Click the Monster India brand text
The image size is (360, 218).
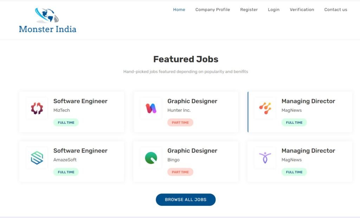click(x=47, y=29)
